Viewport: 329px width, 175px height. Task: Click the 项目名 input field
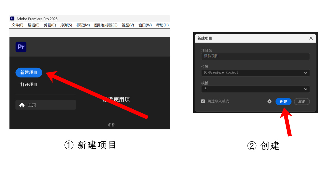point(255,56)
